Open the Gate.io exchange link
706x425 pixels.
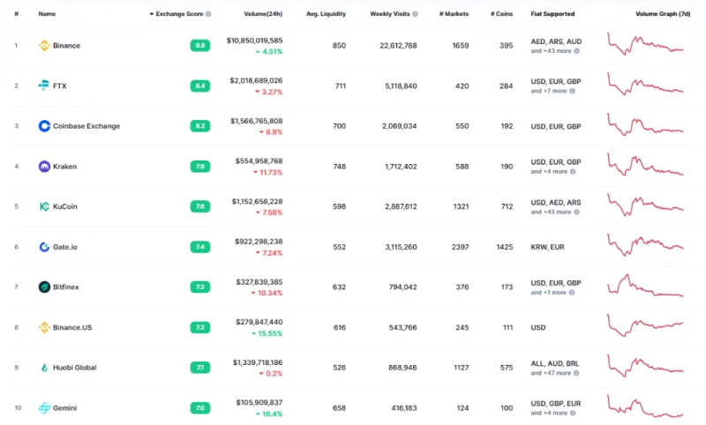point(65,247)
